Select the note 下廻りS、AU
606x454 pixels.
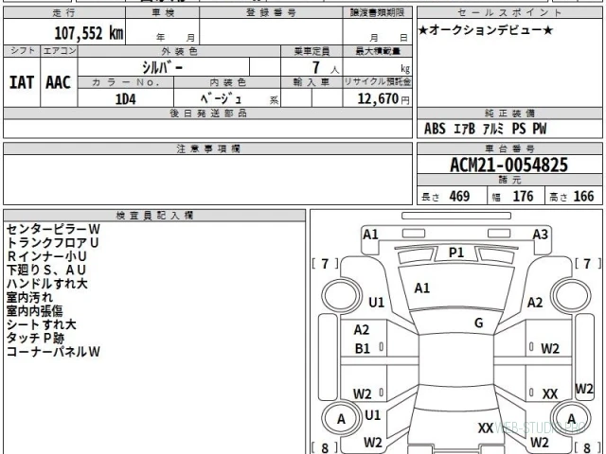pos(46,270)
